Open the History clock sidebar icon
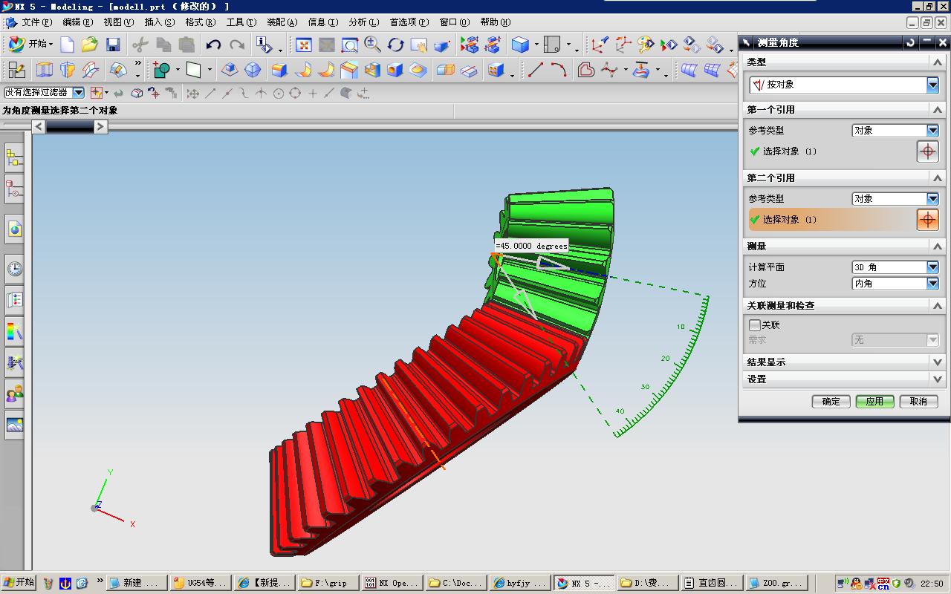This screenshot has width=951, height=594. [14, 269]
